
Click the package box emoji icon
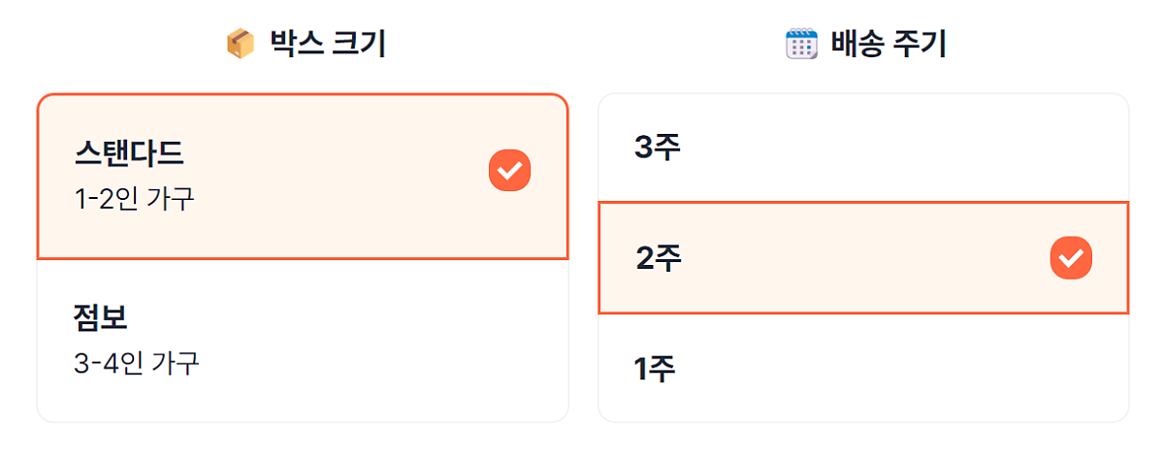coord(240,45)
